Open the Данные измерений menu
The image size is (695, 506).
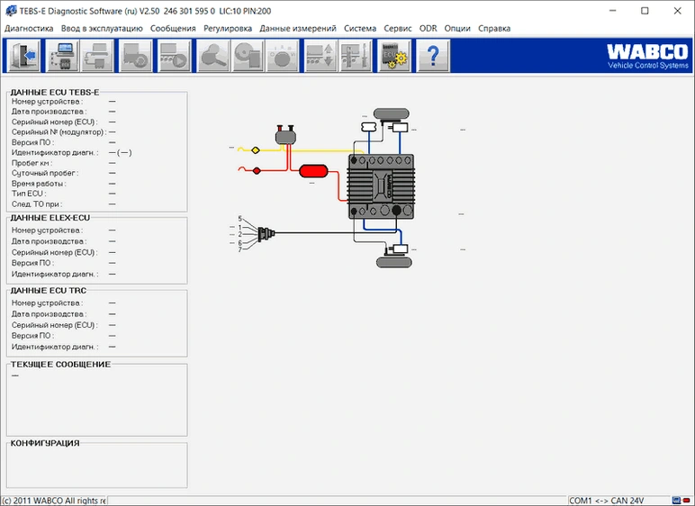pyautogui.click(x=298, y=29)
